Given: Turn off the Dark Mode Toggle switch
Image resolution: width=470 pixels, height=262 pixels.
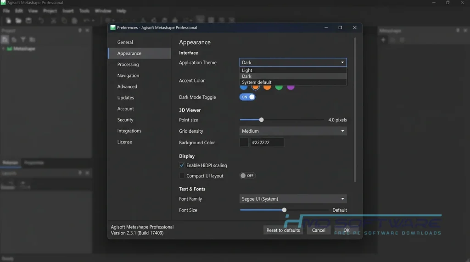Looking at the screenshot, I should pyautogui.click(x=247, y=97).
